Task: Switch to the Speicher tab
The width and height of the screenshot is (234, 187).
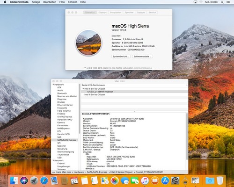Action: click(x=129, y=13)
